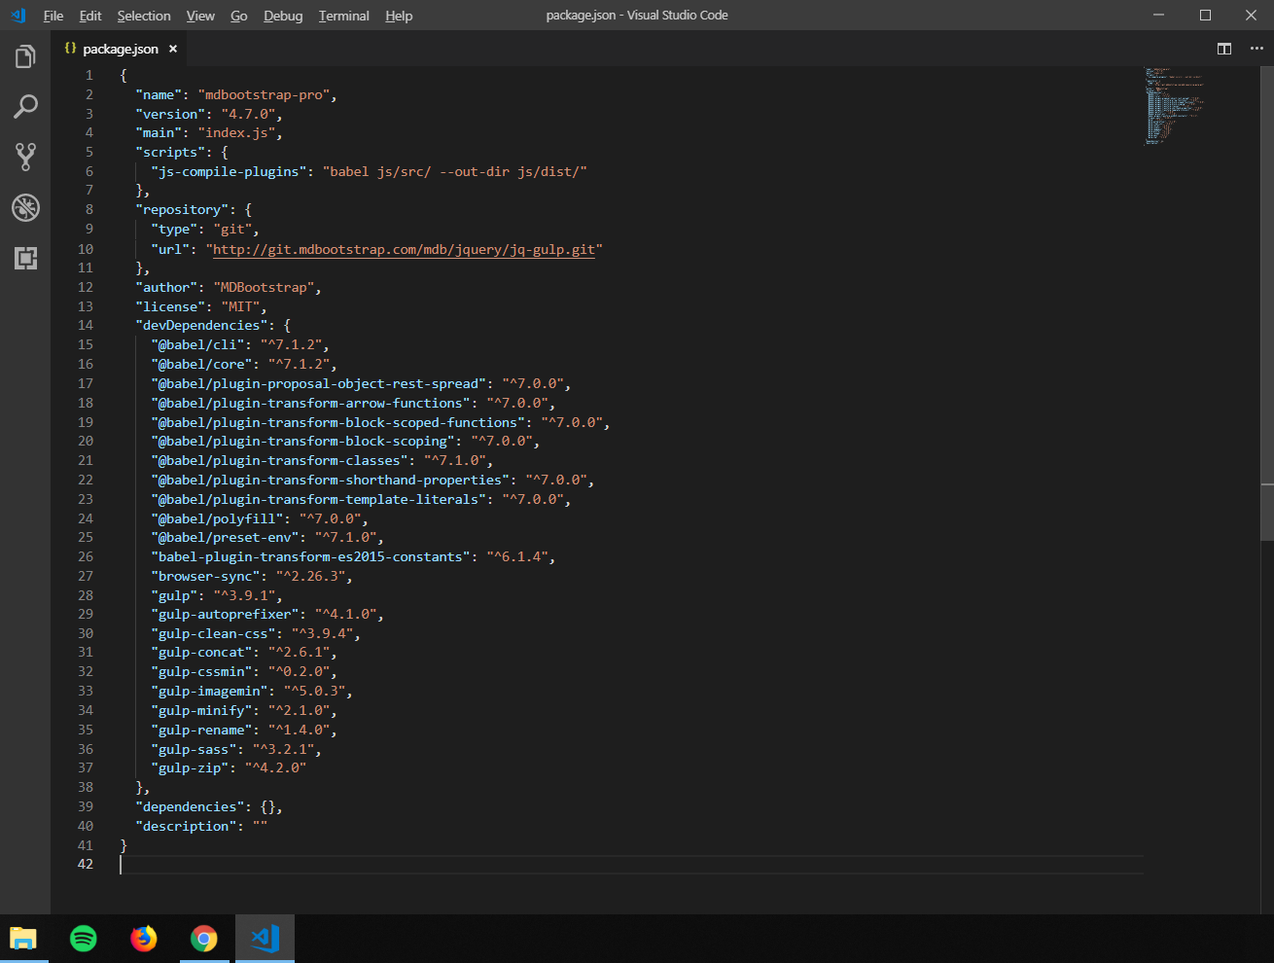Open the Edit menu
1274x963 pixels.
[x=90, y=16]
